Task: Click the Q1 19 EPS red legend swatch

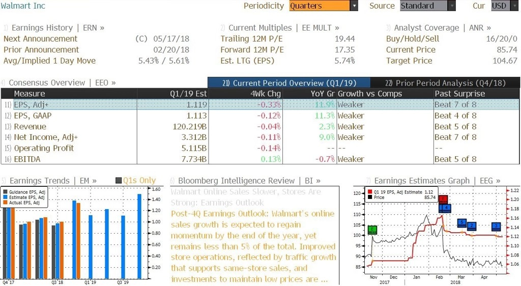Action: pos(370,192)
